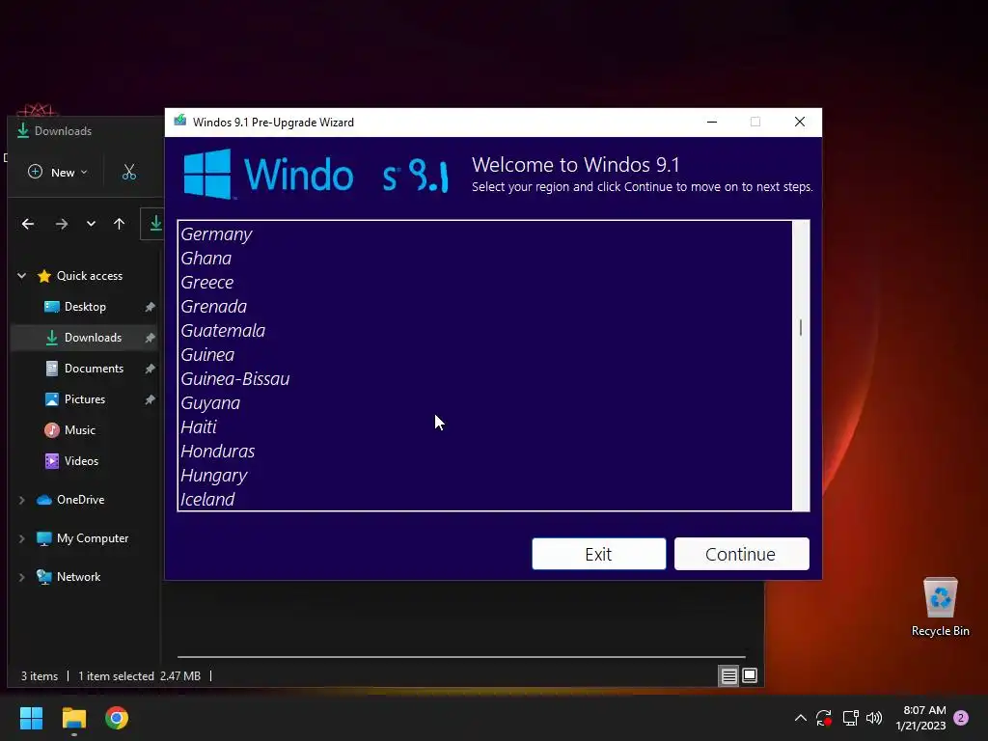Close the Windows 9.1 Pre-Upgrade Wizard
This screenshot has width=988, height=741.
[800, 123]
